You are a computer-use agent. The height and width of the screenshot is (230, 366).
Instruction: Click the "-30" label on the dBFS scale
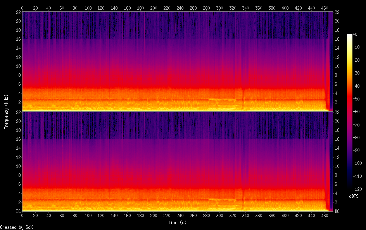pyautogui.click(x=356, y=73)
